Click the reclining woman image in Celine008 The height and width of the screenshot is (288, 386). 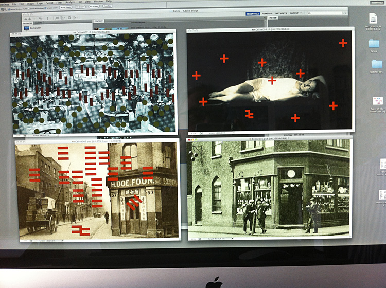(270, 81)
